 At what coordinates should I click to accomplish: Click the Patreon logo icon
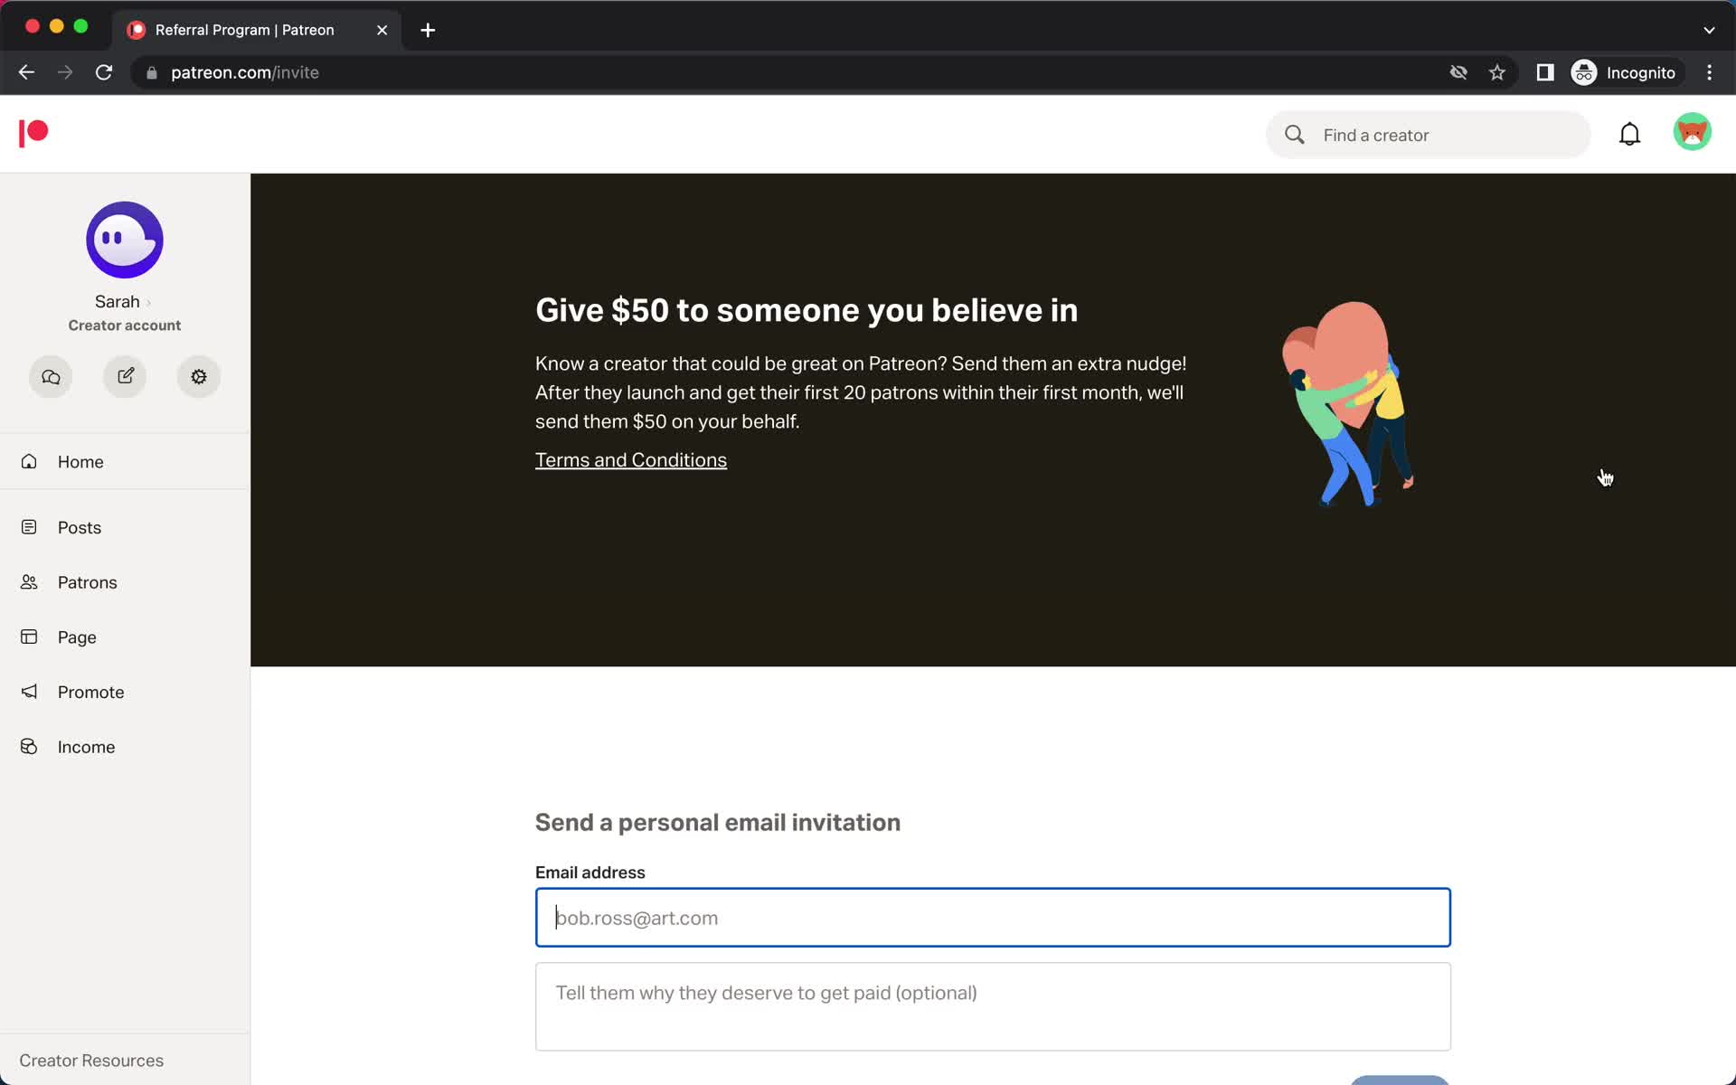tap(33, 133)
